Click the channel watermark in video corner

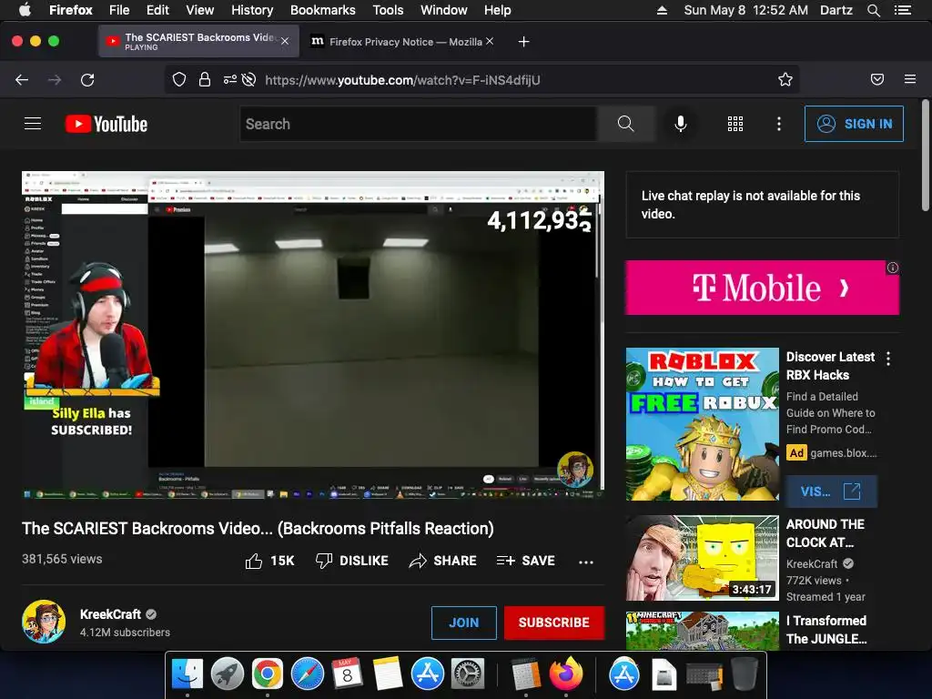pos(575,469)
